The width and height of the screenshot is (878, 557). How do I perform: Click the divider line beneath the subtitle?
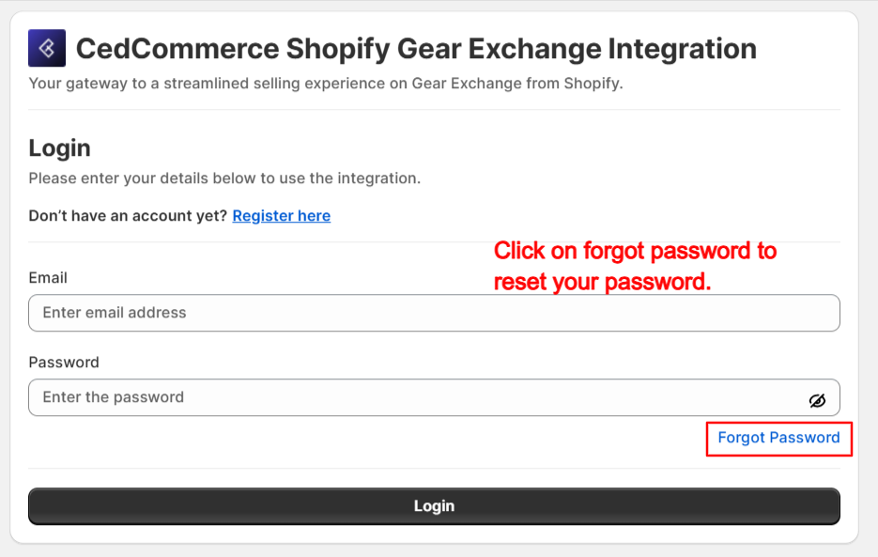pyautogui.click(x=434, y=109)
